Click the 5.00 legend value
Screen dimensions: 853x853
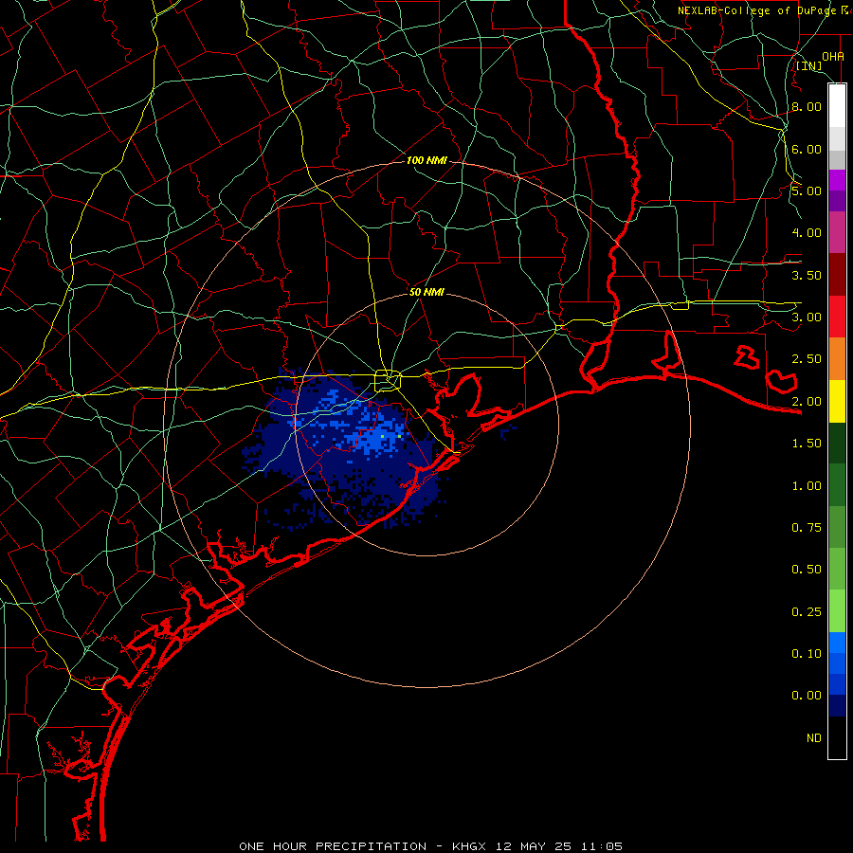pos(807,191)
